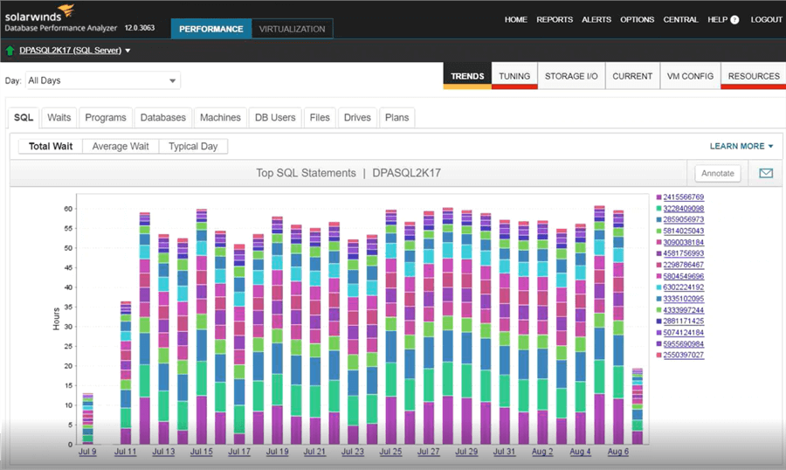Select the Databases sub-tab
This screenshot has height=470, width=786.
pos(163,117)
